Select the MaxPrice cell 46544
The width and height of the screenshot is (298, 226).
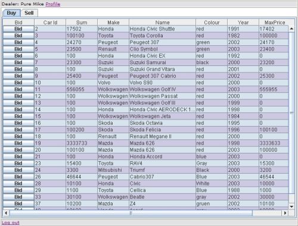274,177
